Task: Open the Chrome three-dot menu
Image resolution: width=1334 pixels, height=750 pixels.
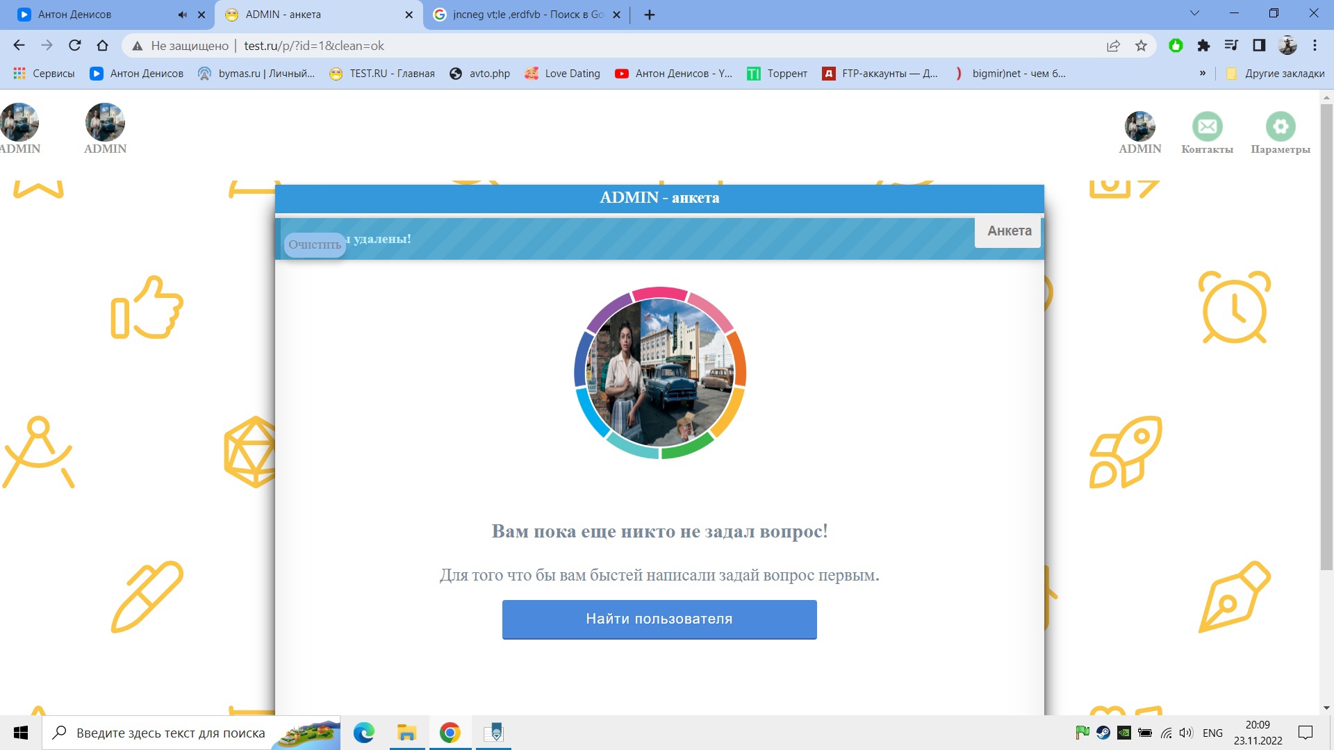Action: (x=1315, y=46)
